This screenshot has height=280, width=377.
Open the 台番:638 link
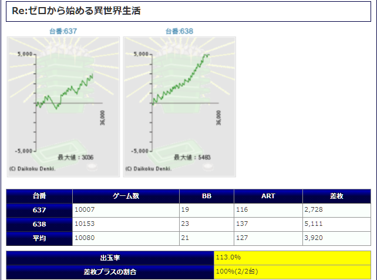[179, 31]
